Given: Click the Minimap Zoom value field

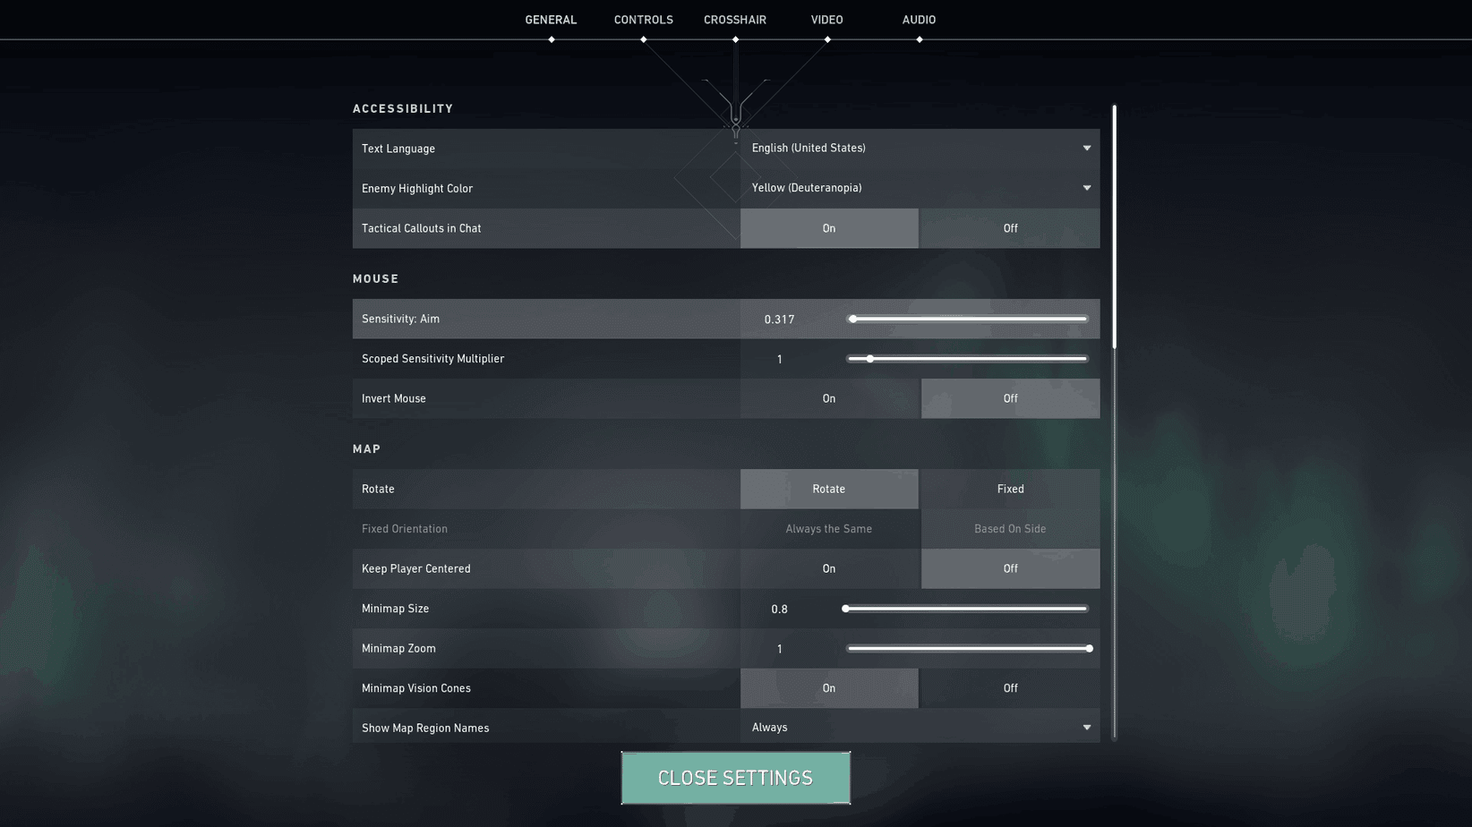Looking at the screenshot, I should pyautogui.click(x=779, y=649).
